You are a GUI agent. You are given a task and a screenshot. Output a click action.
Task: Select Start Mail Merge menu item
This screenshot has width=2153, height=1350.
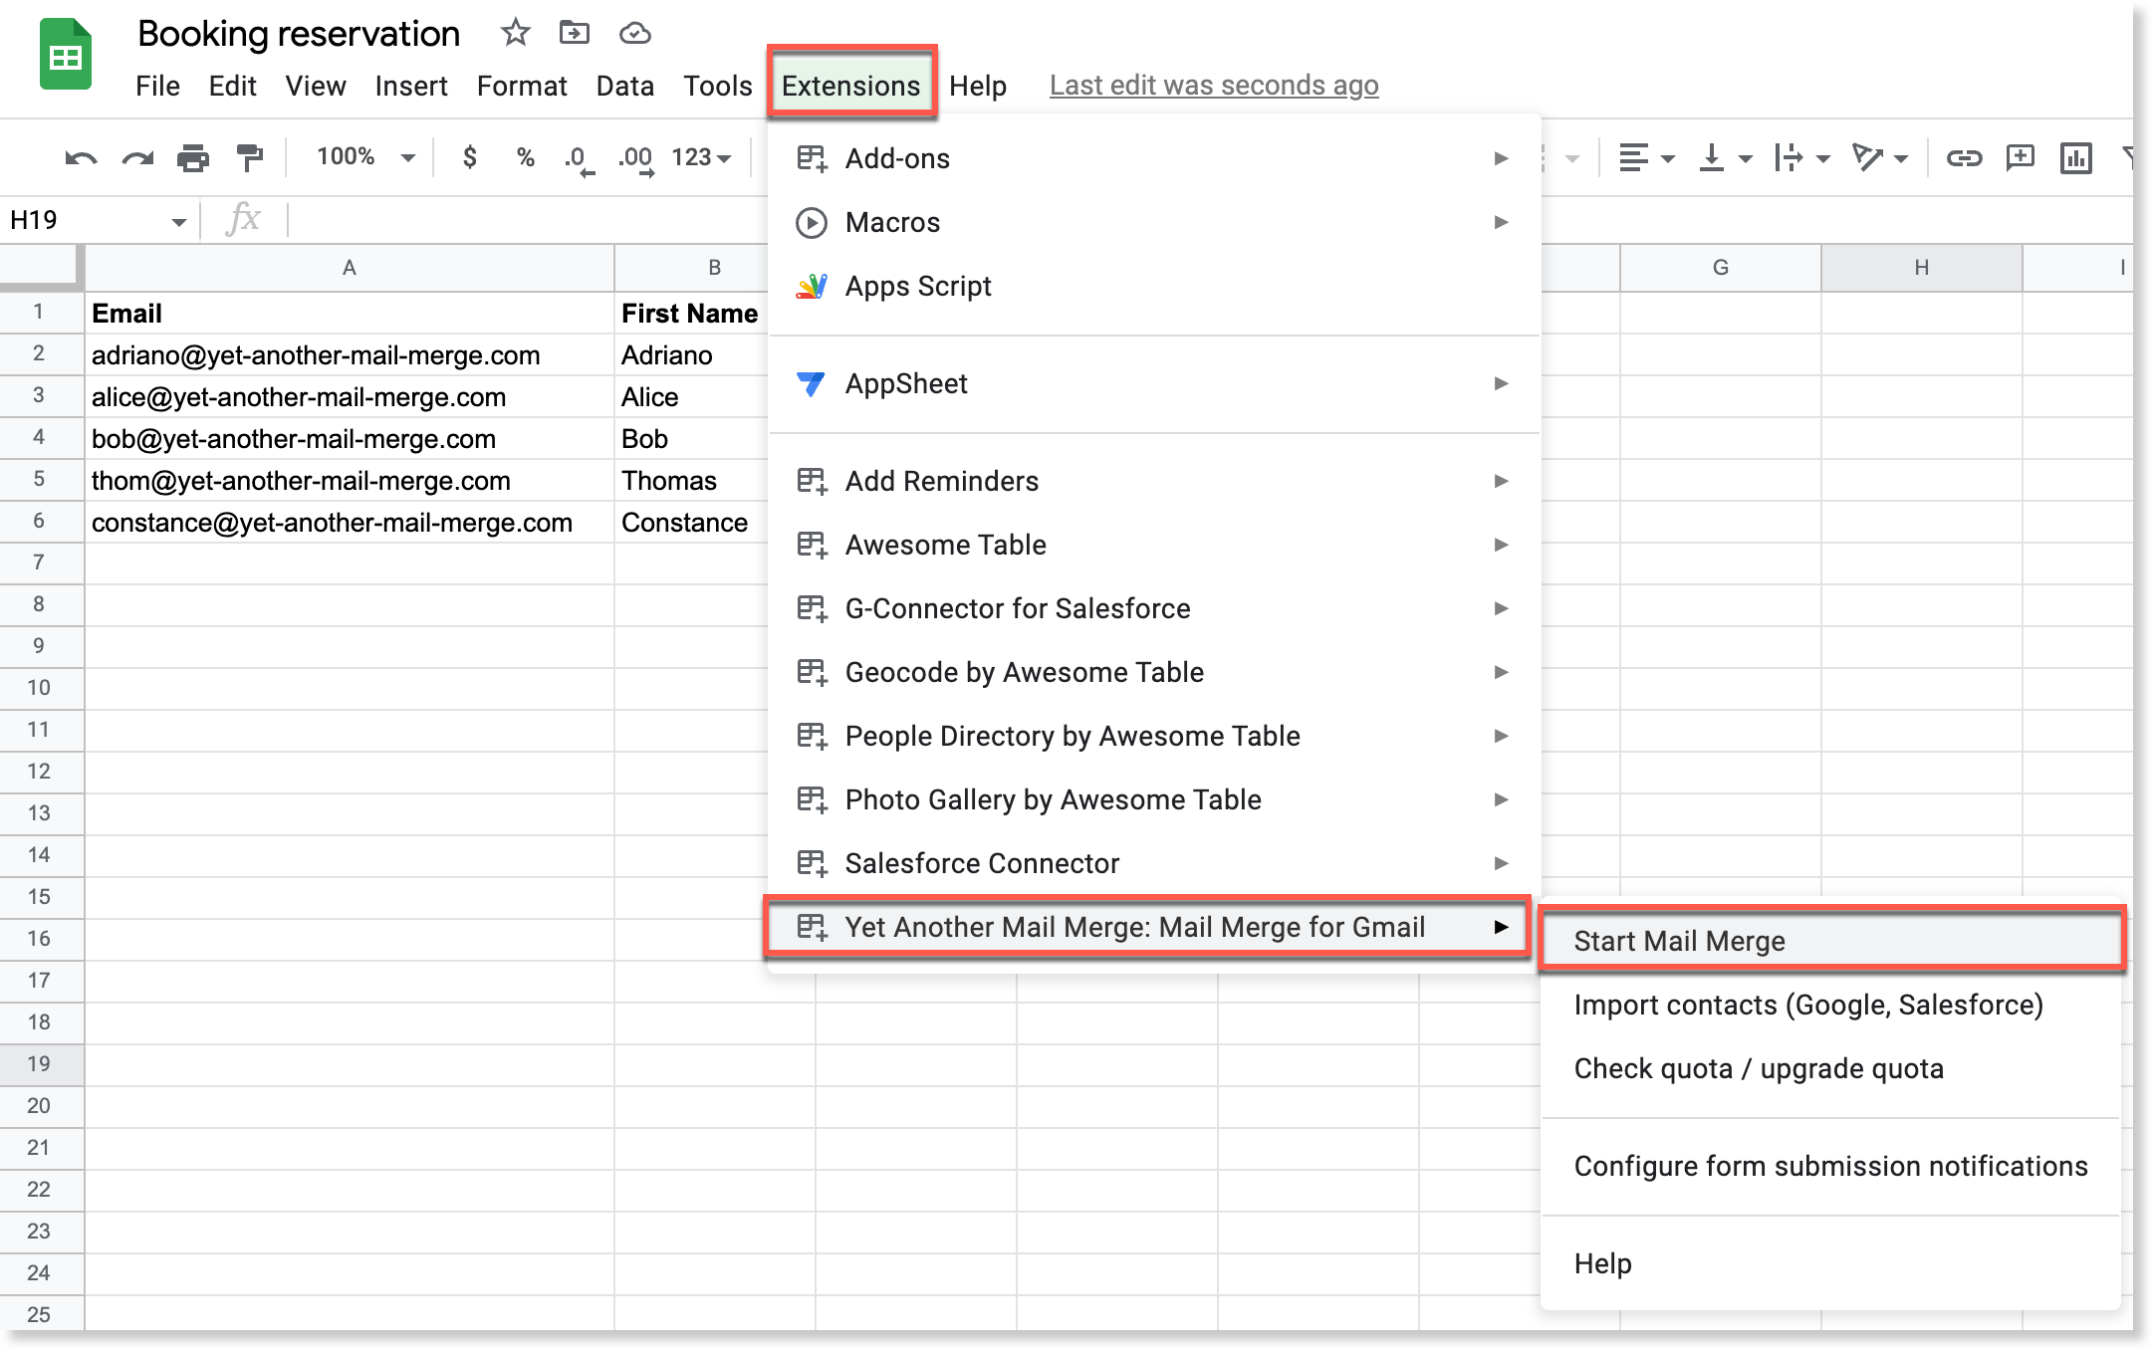tap(1679, 941)
